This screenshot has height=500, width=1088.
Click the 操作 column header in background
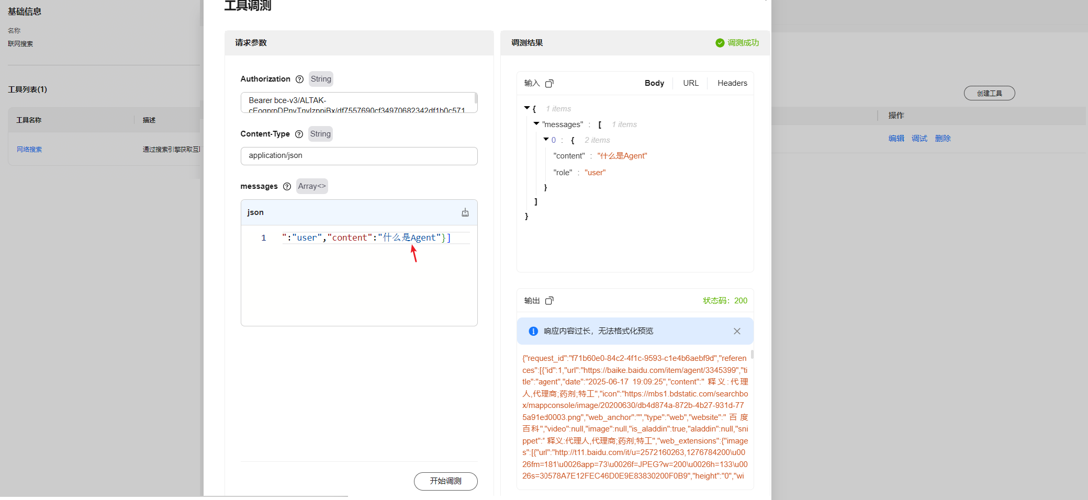896,116
